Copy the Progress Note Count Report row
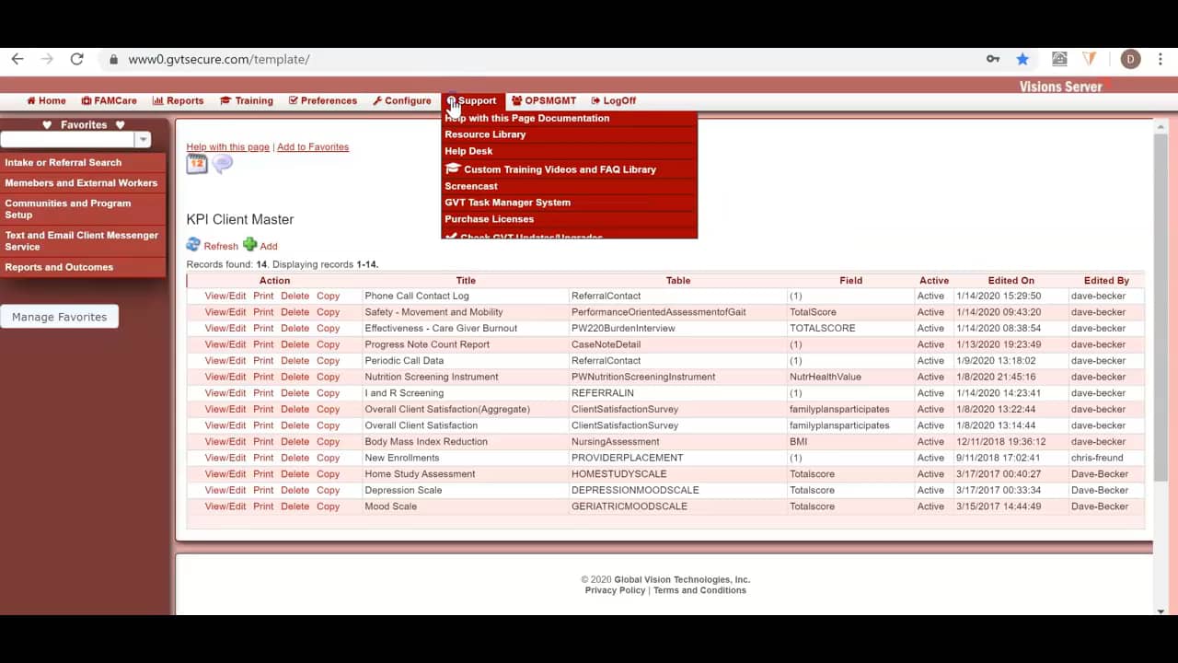Viewport: 1178px width, 663px height. point(329,344)
